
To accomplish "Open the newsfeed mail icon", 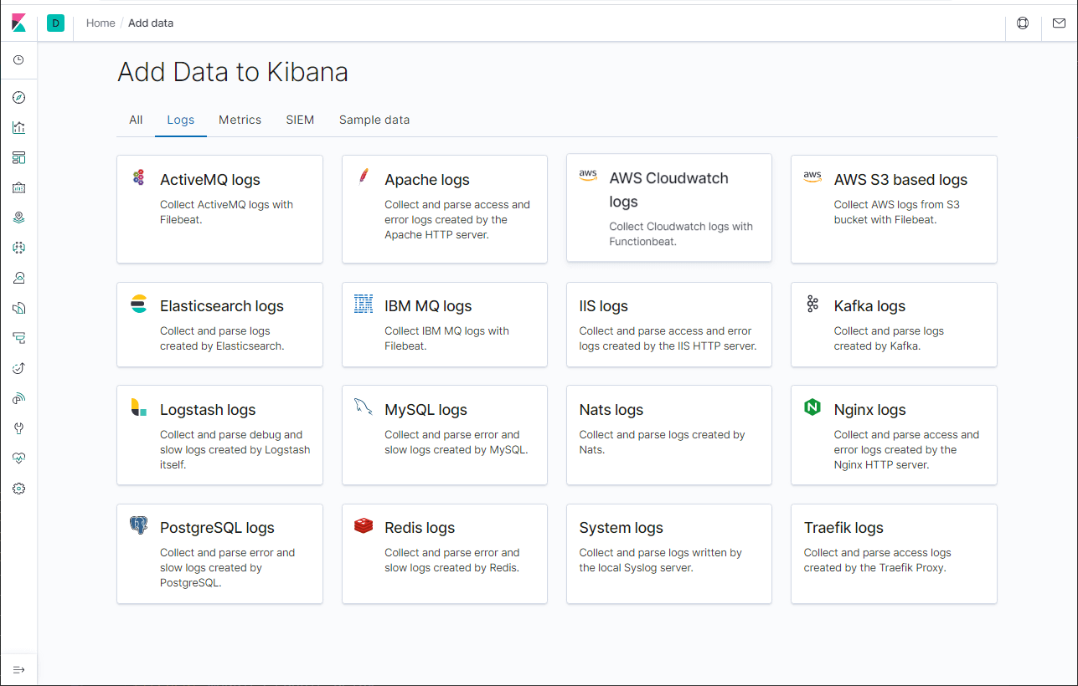I will pyautogui.click(x=1059, y=23).
